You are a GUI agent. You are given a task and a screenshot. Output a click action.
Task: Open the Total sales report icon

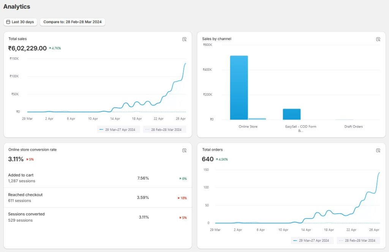point(184,39)
